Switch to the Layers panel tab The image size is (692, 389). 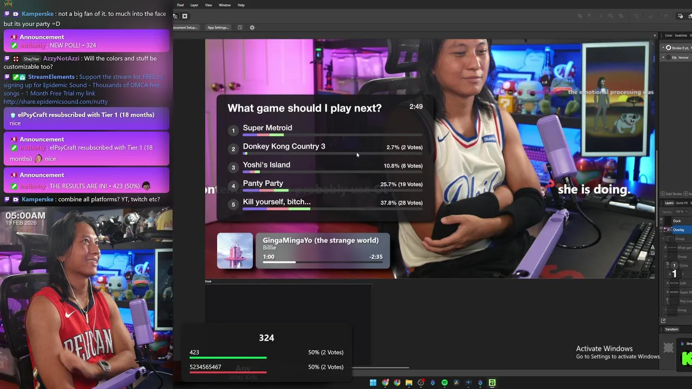click(669, 203)
